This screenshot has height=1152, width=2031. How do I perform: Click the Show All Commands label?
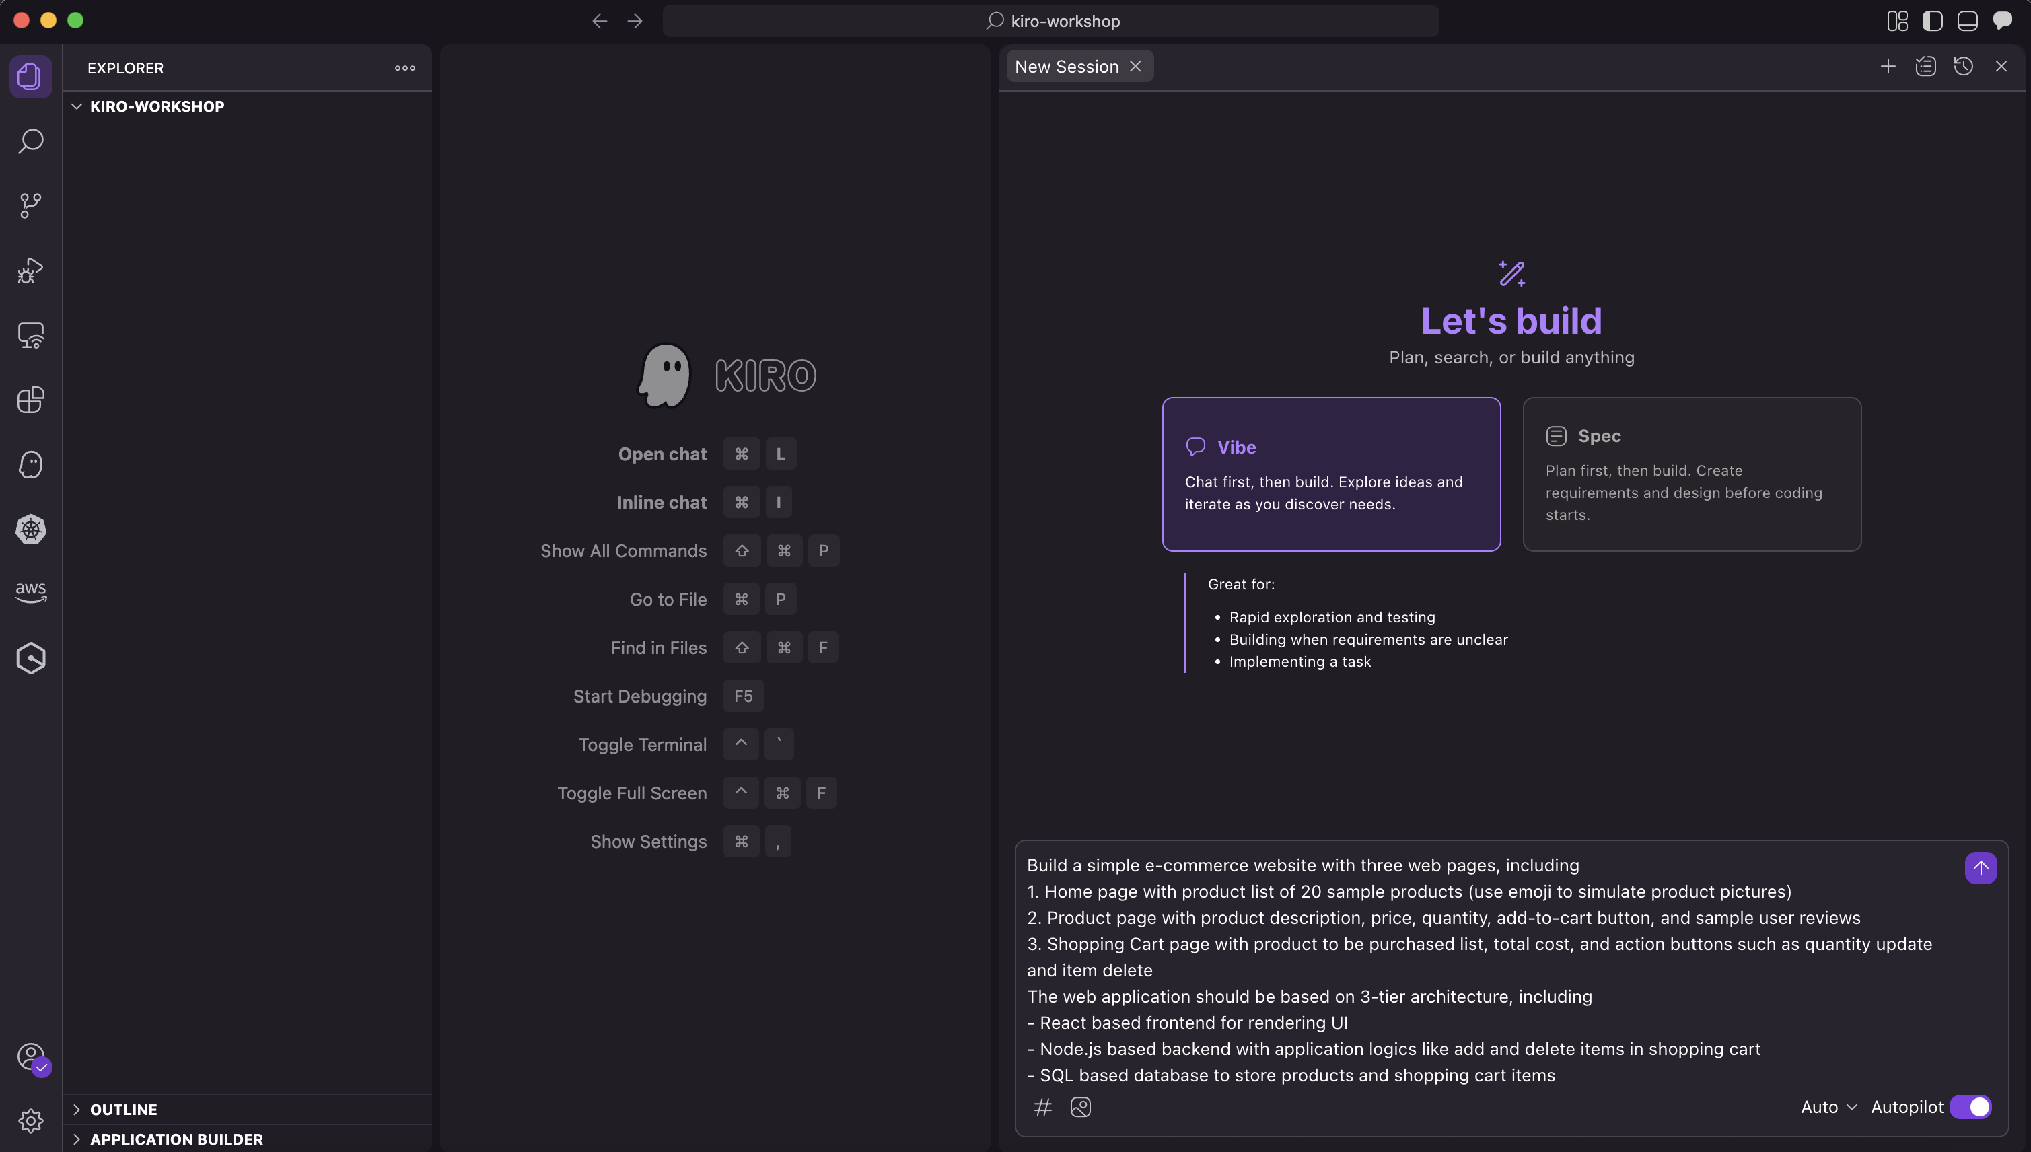point(623,550)
